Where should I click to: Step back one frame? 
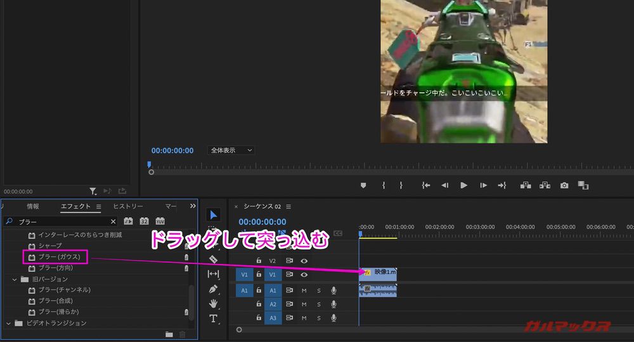click(445, 185)
